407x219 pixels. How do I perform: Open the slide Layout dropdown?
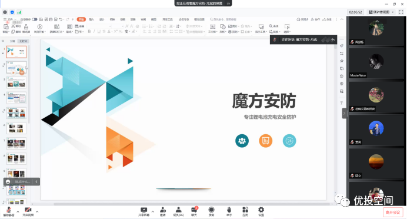pyautogui.click(x=69, y=28)
